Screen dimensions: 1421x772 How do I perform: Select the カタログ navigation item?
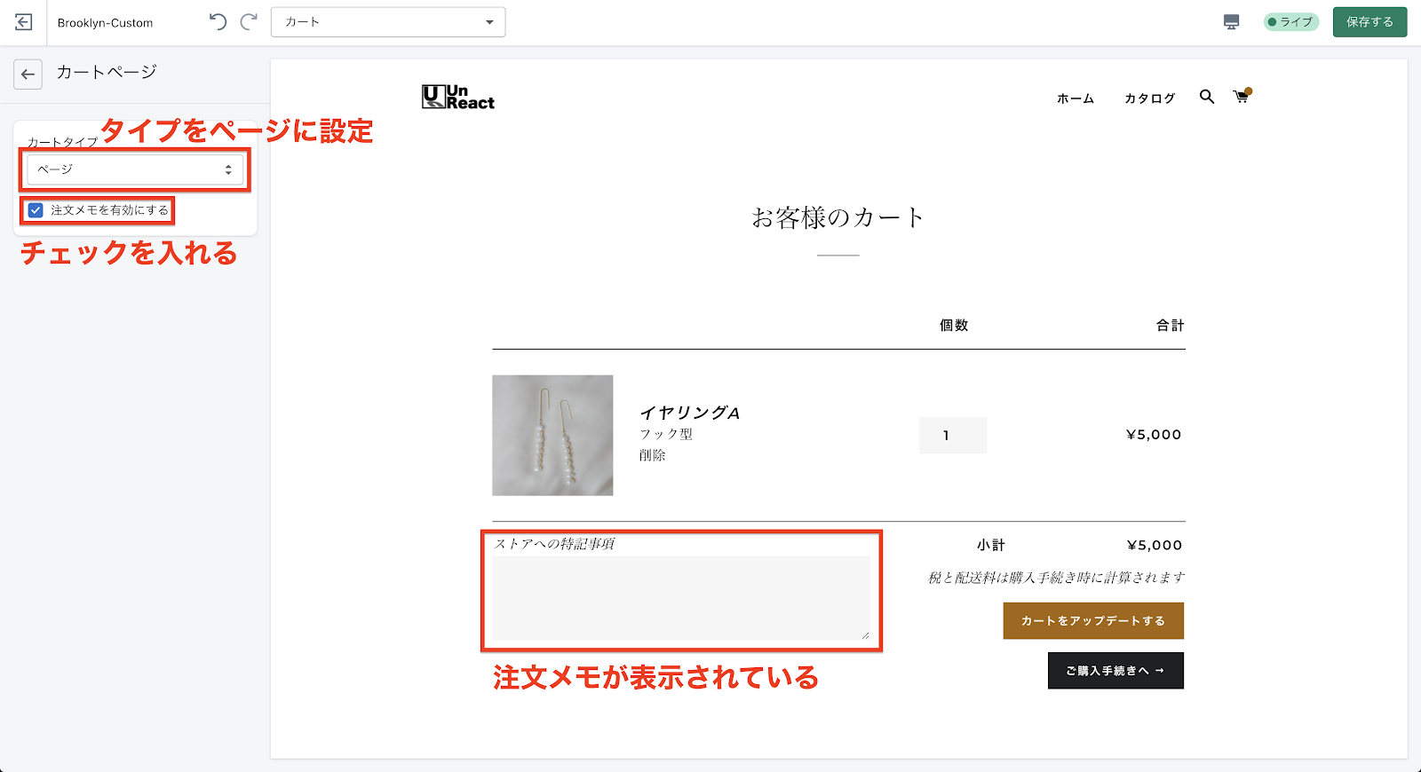1149,98
